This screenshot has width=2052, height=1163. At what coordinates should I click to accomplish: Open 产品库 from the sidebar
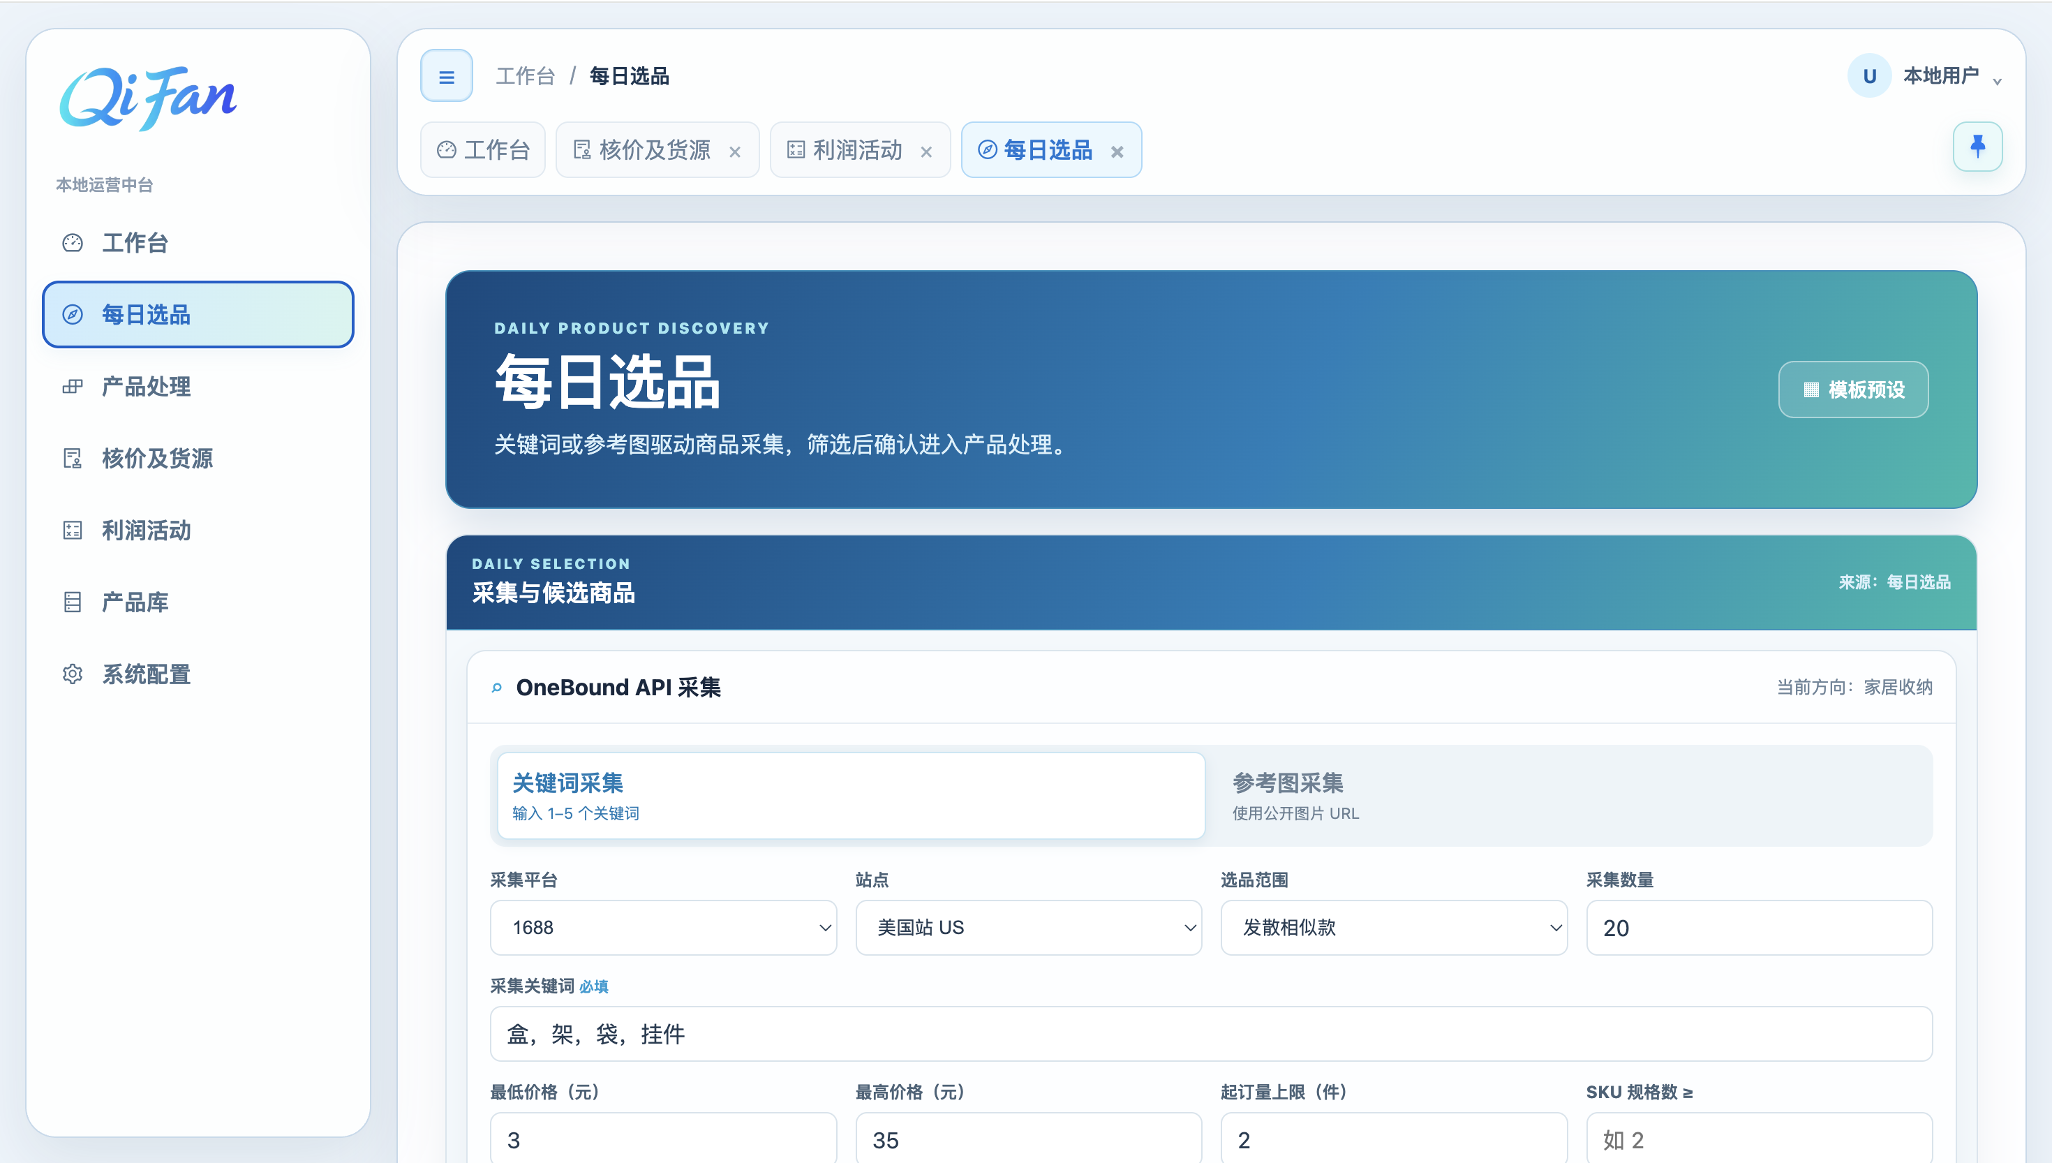[198, 602]
